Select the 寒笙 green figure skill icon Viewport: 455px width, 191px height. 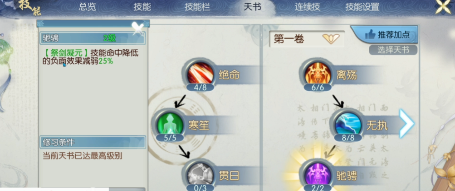coord(170,125)
